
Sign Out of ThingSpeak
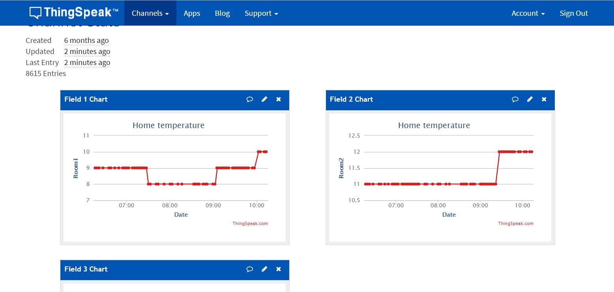(573, 13)
